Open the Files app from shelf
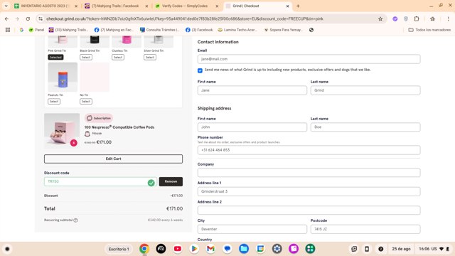455x256 pixels. coord(244,249)
